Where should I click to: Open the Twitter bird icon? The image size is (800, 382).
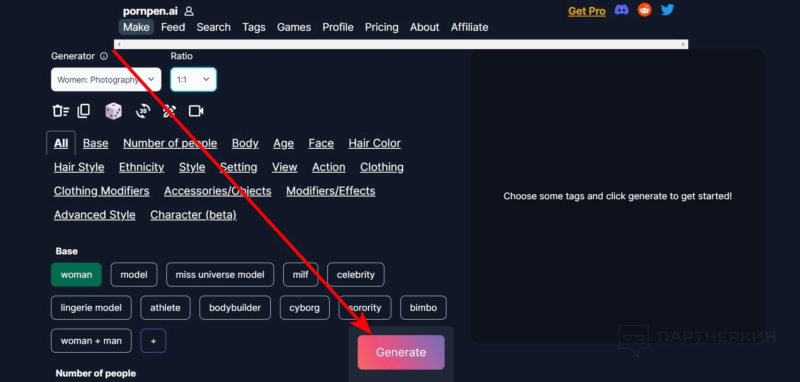pos(667,10)
